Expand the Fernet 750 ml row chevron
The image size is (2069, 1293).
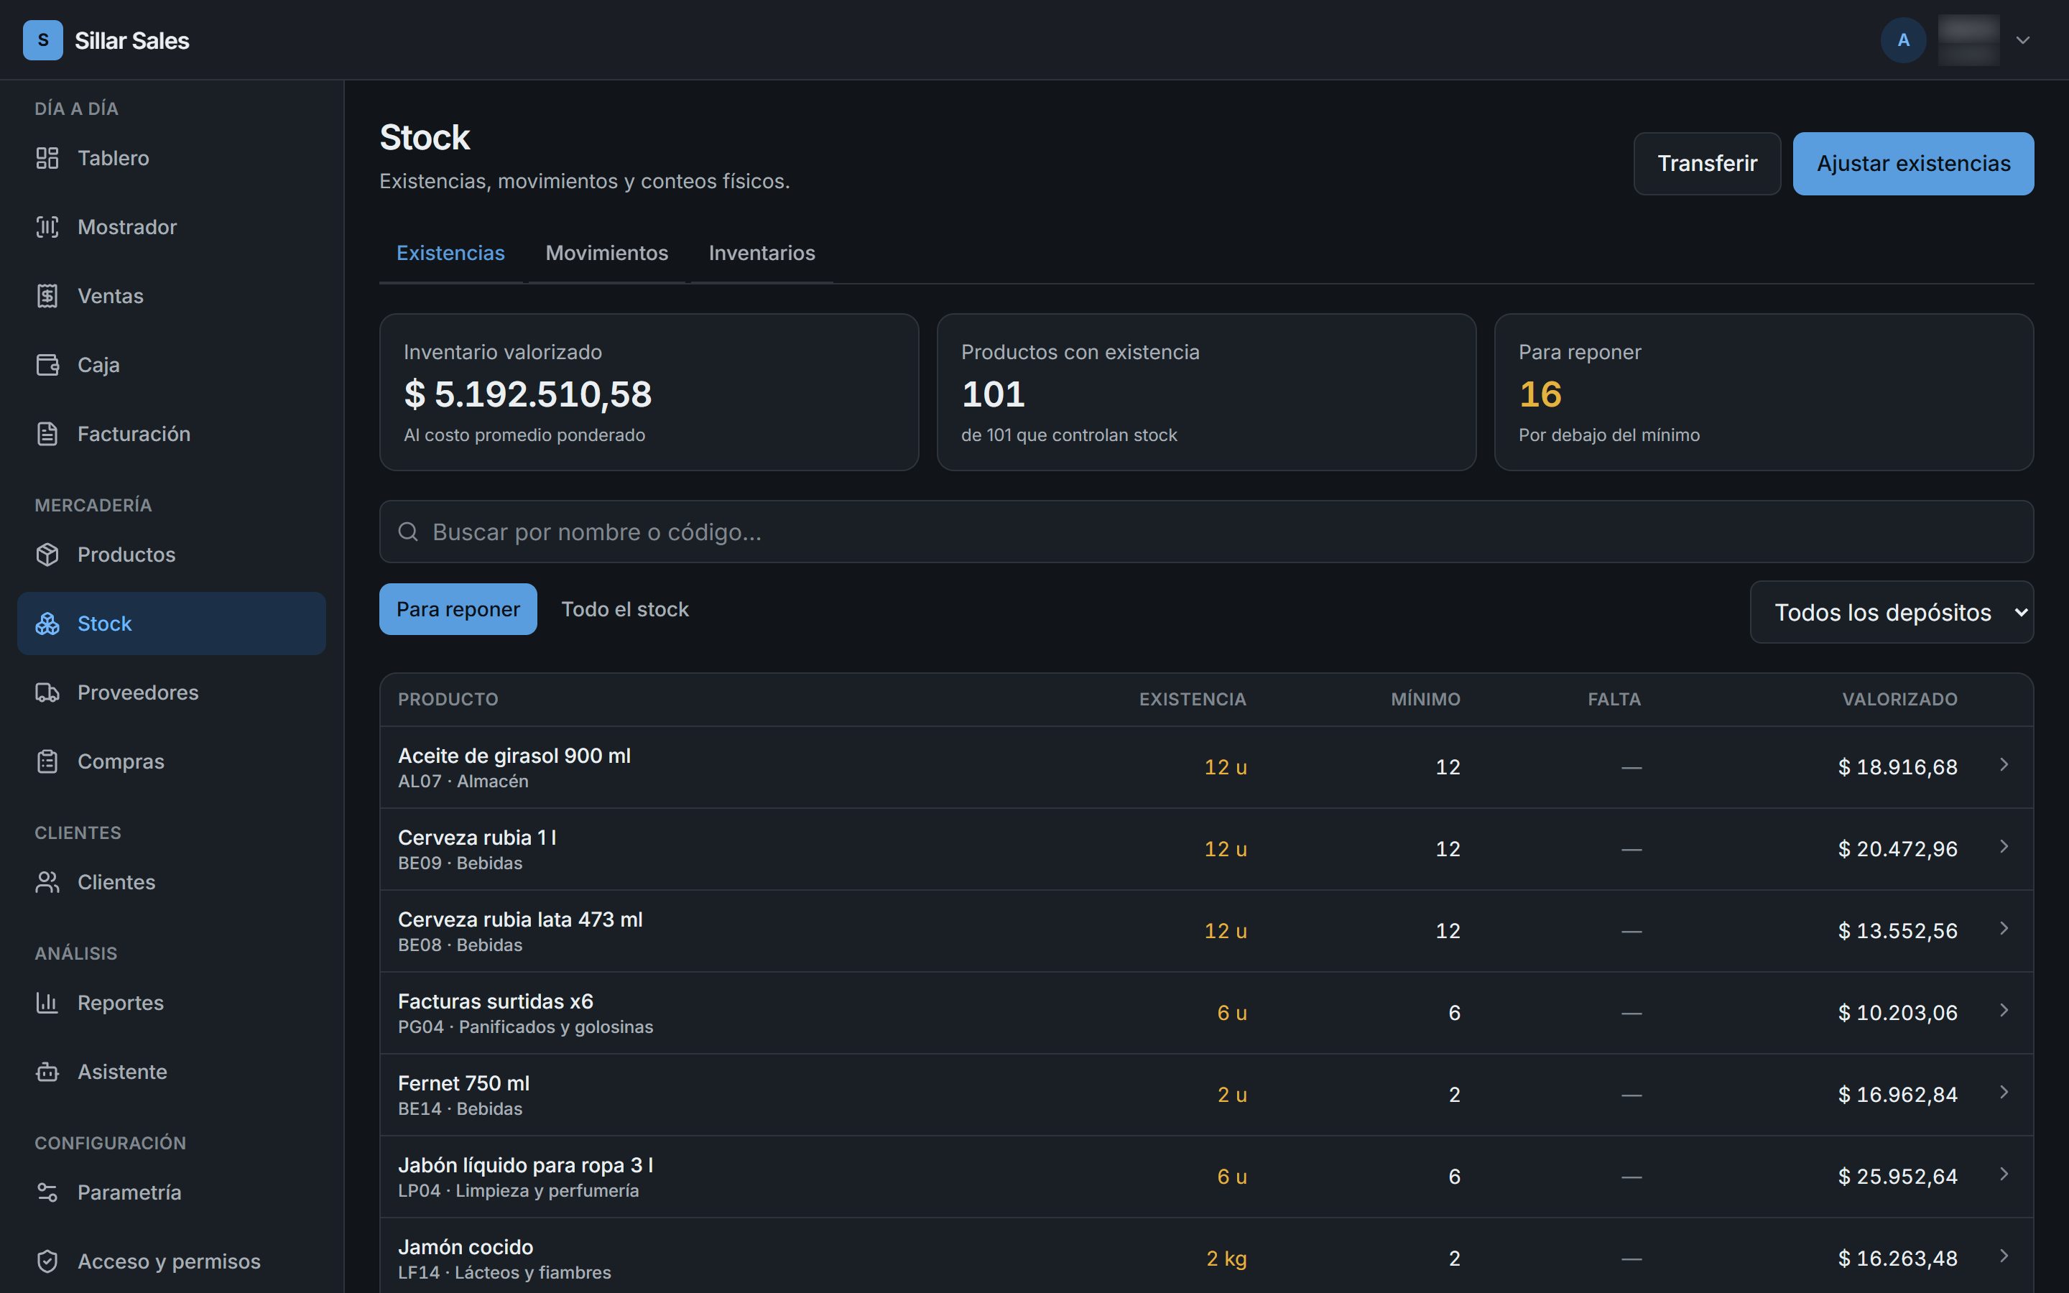2004,1092
